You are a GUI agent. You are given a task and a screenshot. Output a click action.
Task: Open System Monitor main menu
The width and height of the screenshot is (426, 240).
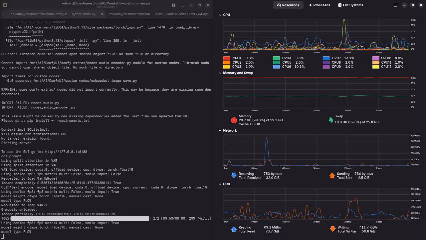pos(395,5)
